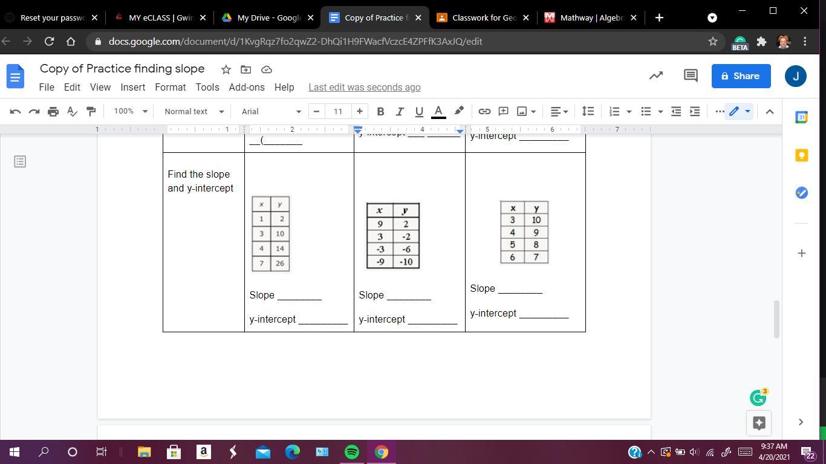The image size is (826, 464).
Task: Open the Insert menu
Action: [x=132, y=87]
